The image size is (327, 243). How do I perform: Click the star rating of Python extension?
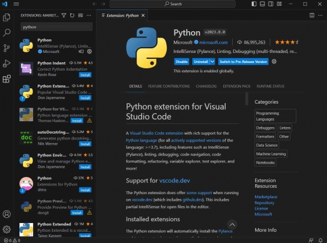286,42
